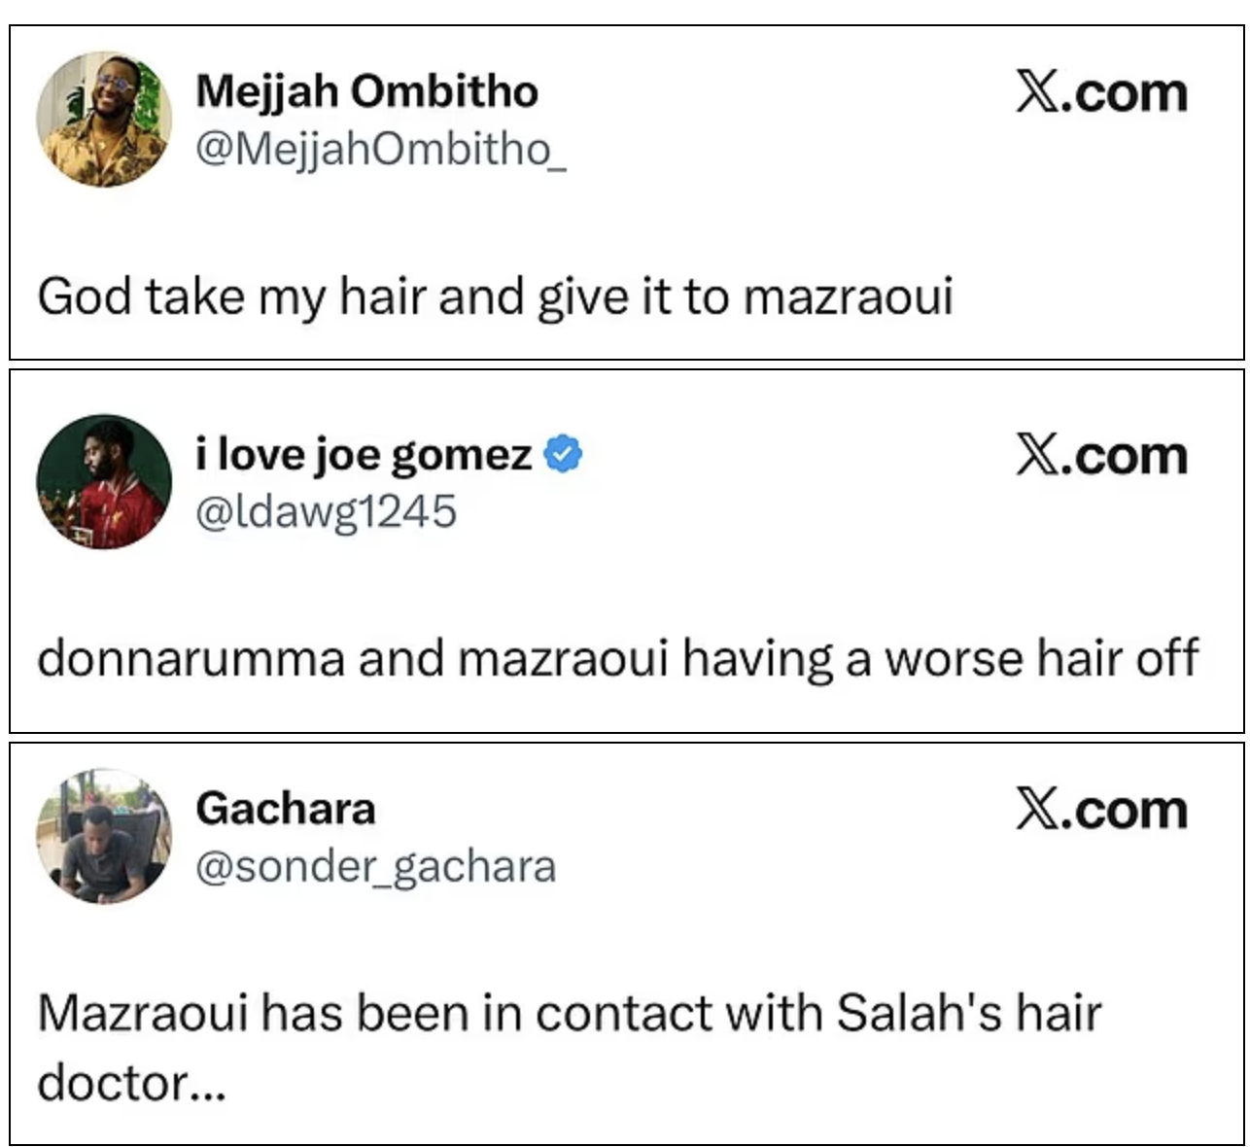This screenshot has height=1147, width=1250.
Task: Click mazraoui in the Mejjah Ombitho tweet
Action: [848, 295]
